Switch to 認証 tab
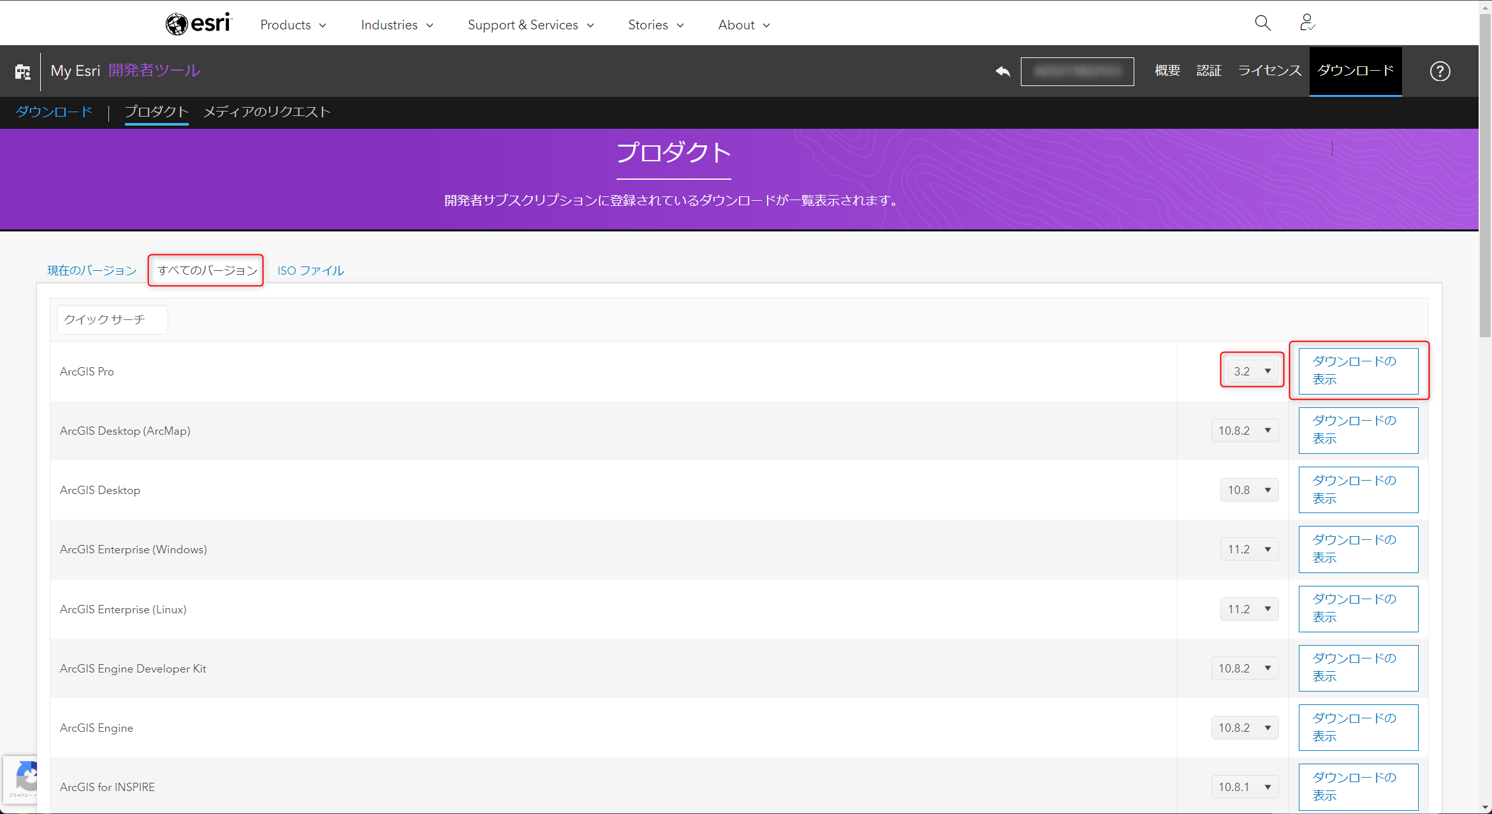Viewport: 1492px width, 814px height. [1209, 71]
